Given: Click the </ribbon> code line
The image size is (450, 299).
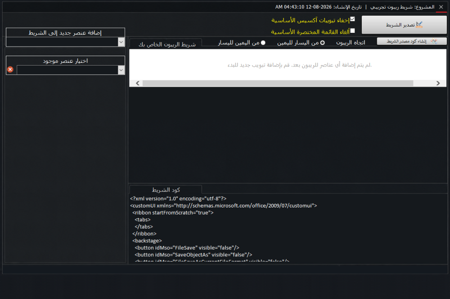Looking at the screenshot, I should tap(144, 234).
